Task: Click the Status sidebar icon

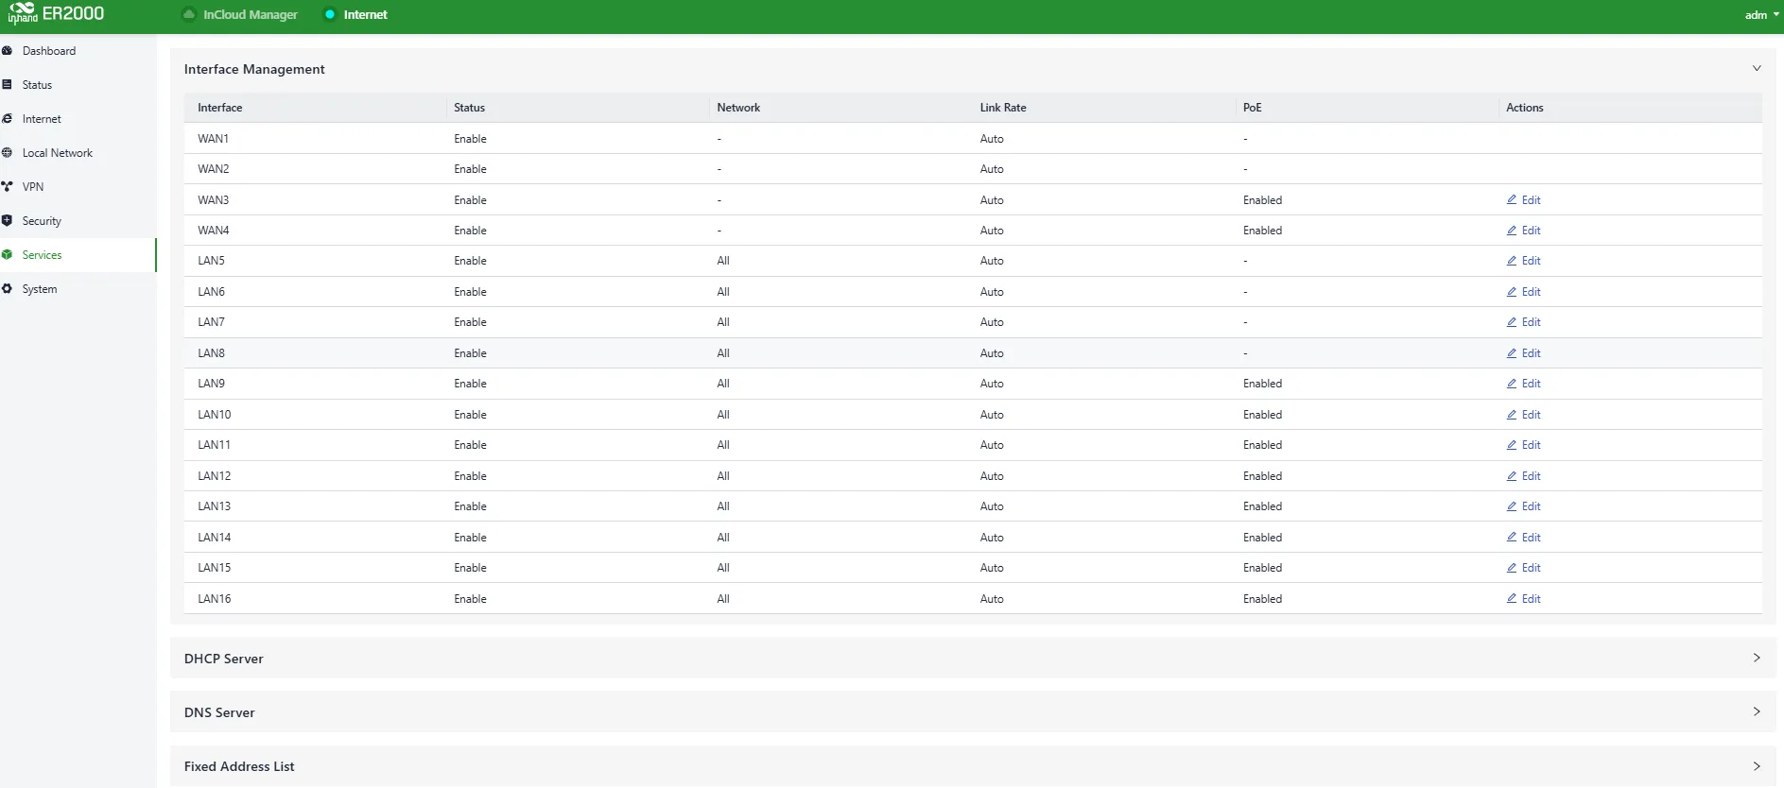Action: point(8,84)
